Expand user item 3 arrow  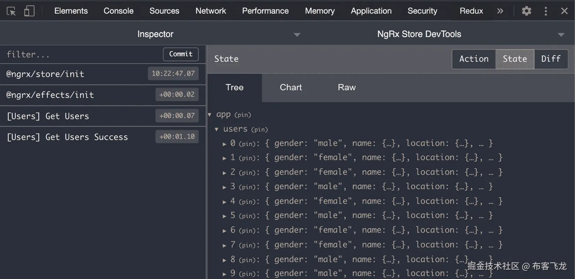tap(224, 187)
